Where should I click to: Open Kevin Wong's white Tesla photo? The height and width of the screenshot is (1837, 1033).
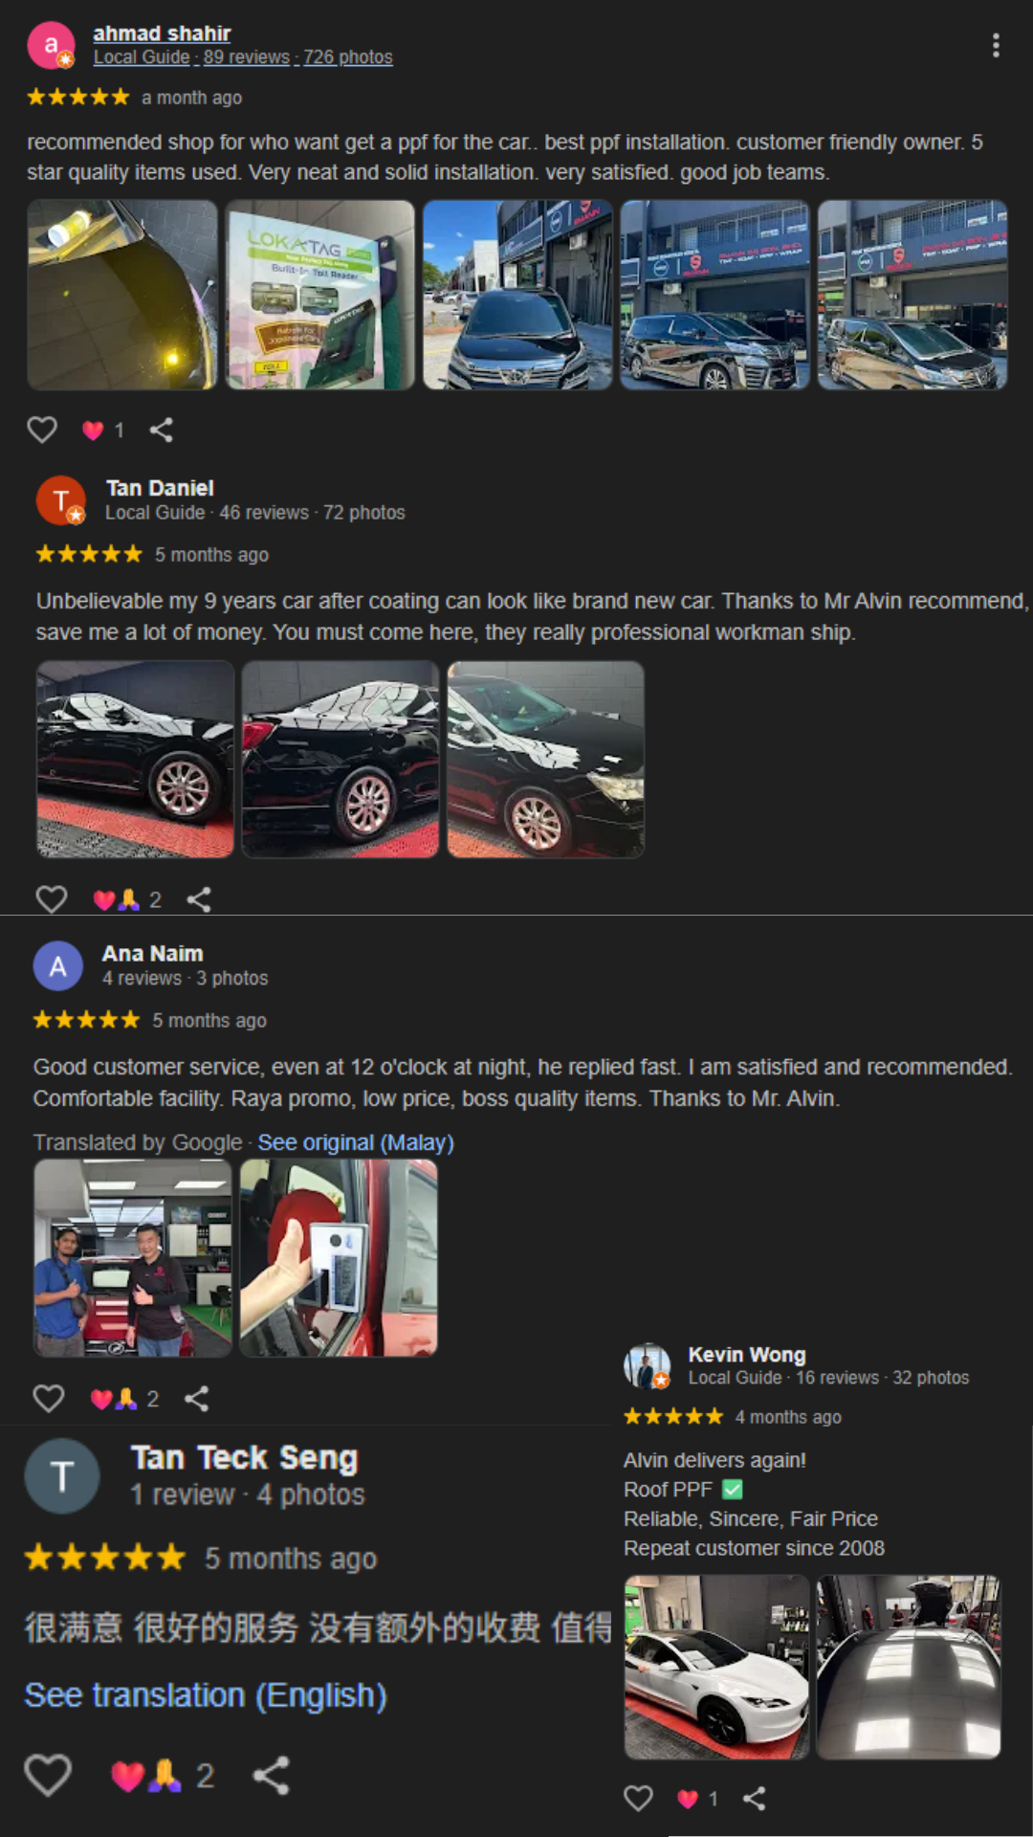717,1668
